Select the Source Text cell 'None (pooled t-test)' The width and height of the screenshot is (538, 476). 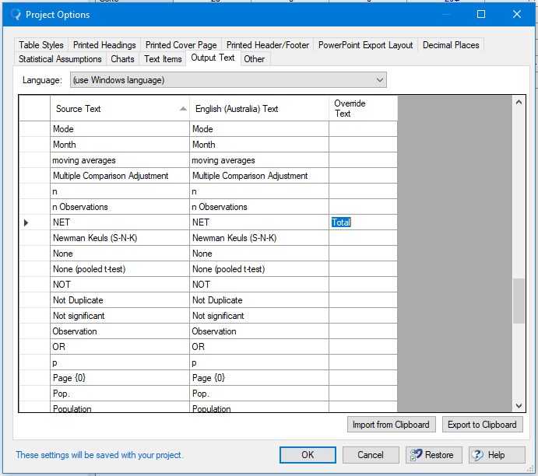tap(120, 269)
